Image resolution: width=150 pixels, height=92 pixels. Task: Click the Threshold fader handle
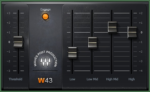point(18,42)
